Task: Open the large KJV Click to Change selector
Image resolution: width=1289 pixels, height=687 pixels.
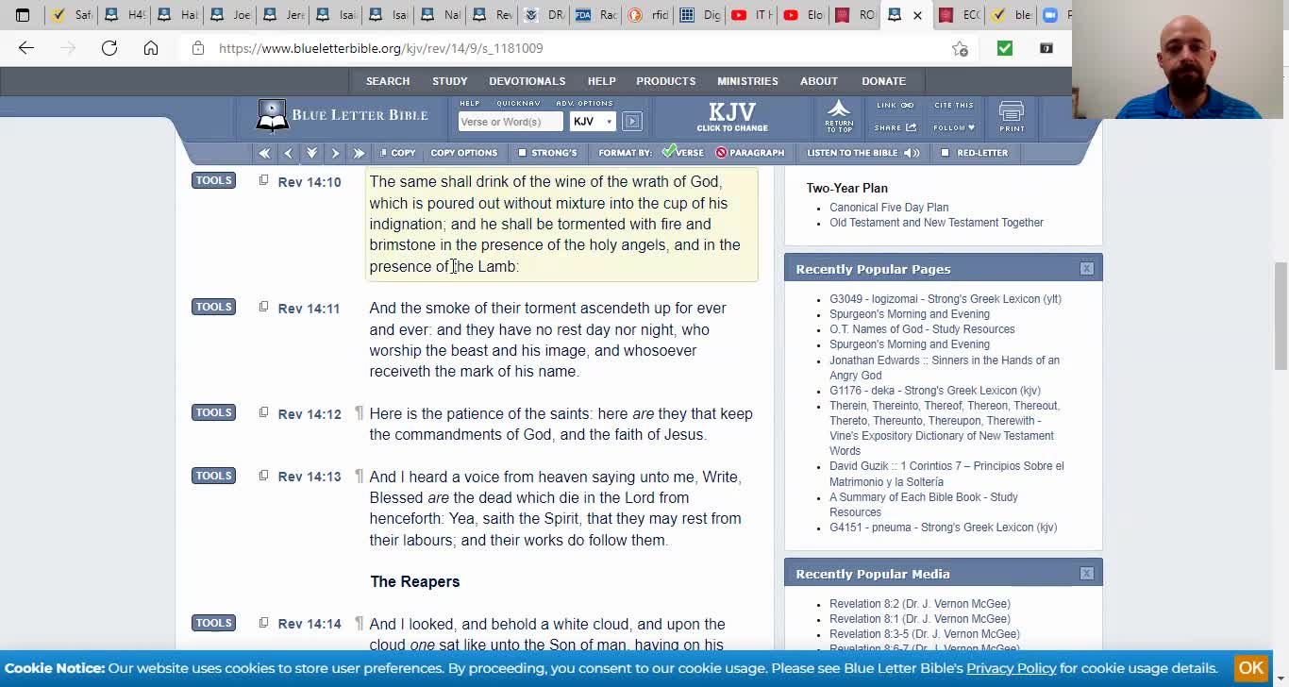Action: 732,116
